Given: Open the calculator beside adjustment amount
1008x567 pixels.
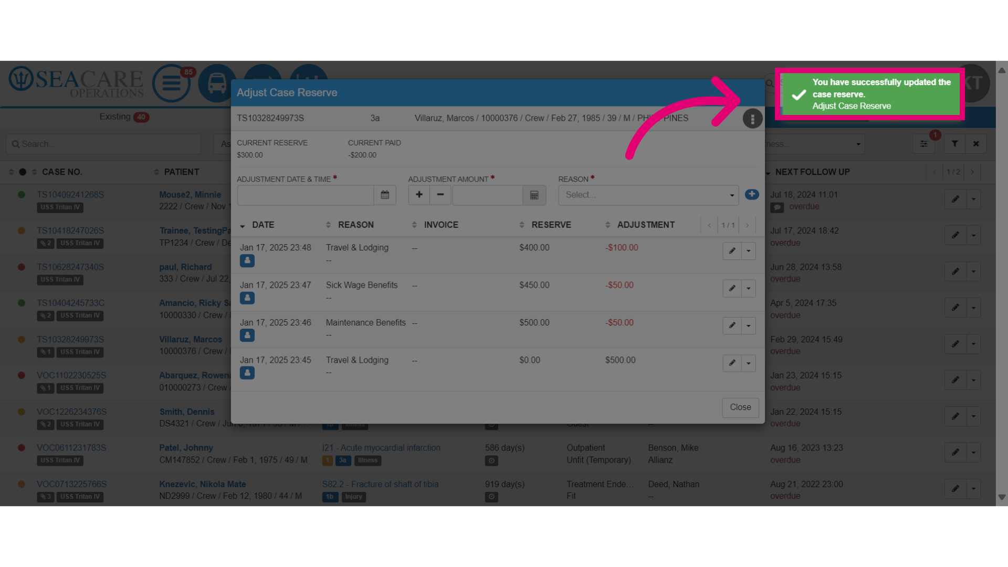Looking at the screenshot, I should [534, 195].
